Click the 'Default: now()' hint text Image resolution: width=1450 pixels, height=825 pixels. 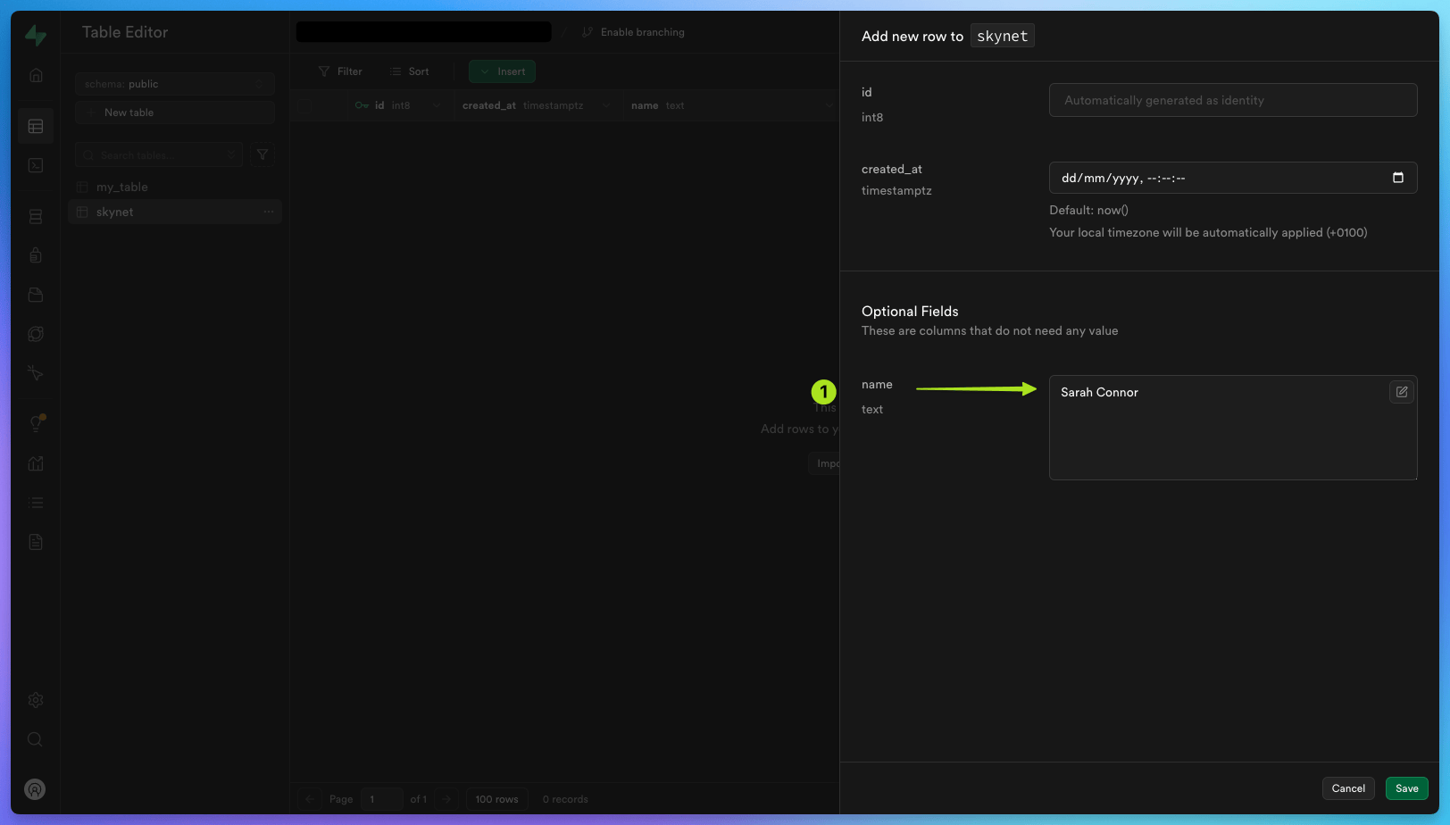(x=1088, y=210)
